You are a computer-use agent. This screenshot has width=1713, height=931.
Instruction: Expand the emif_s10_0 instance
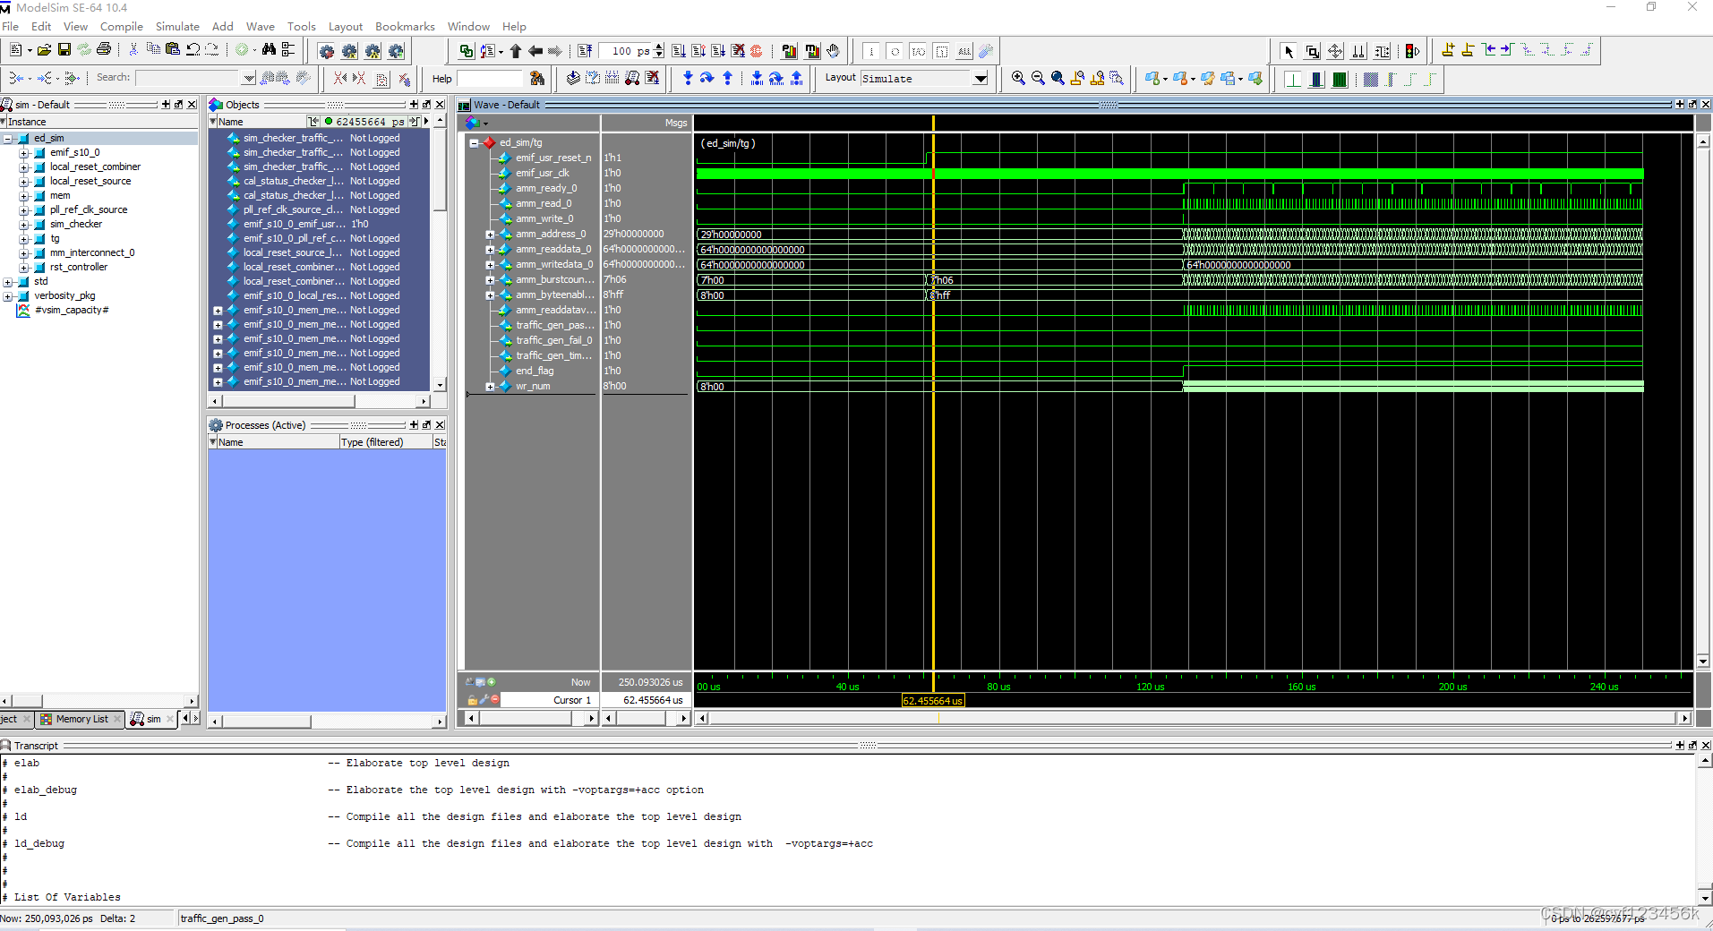click(24, 153)
